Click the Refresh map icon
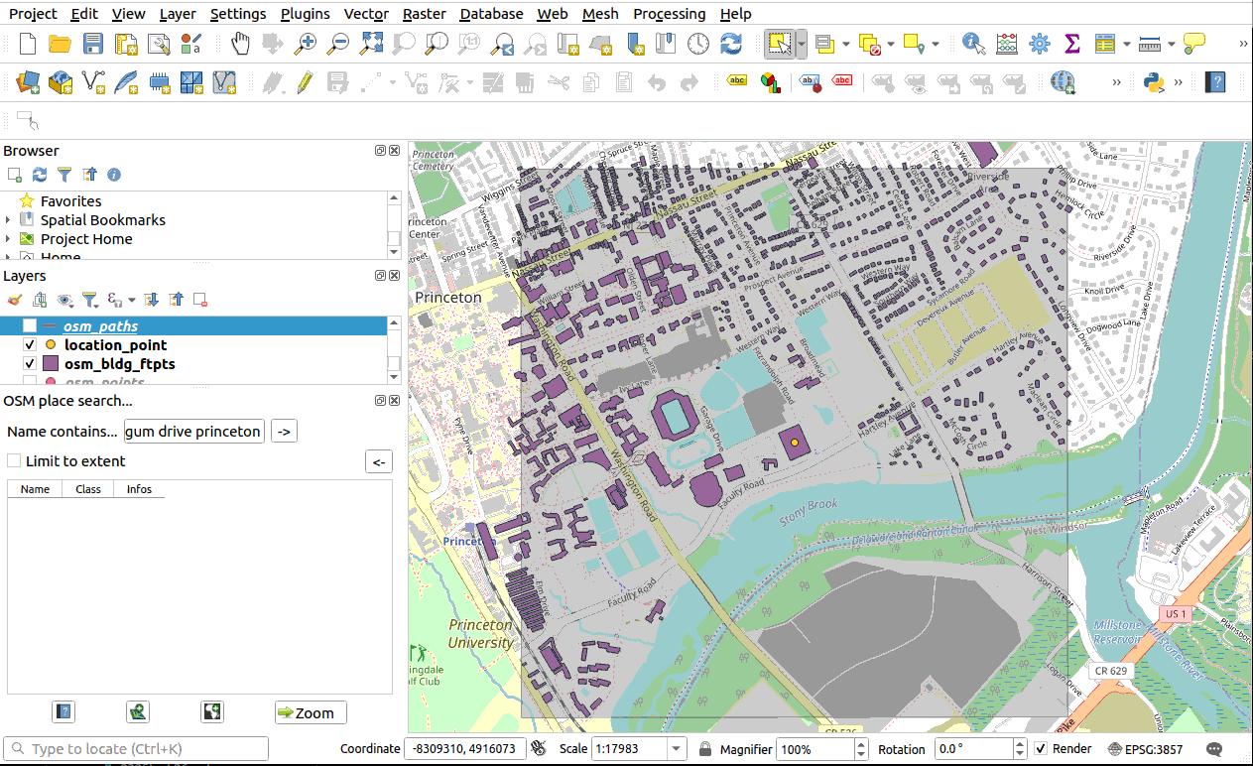The height and width of the screenshot is (766, 1253). coord(731,44)
